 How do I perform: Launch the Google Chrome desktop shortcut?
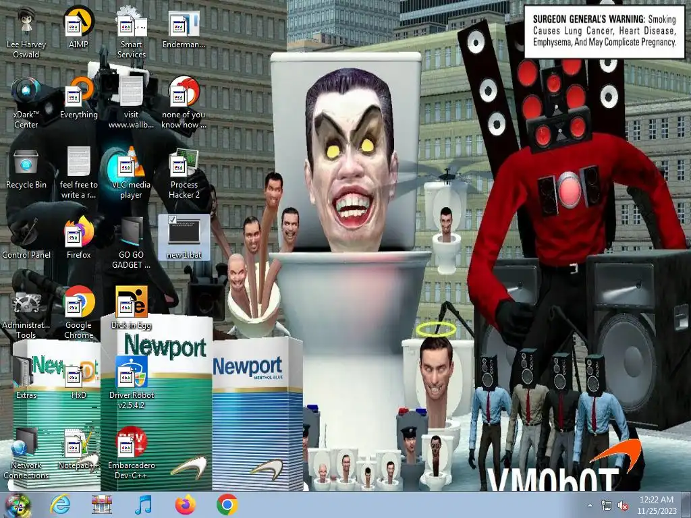[78, 313]
